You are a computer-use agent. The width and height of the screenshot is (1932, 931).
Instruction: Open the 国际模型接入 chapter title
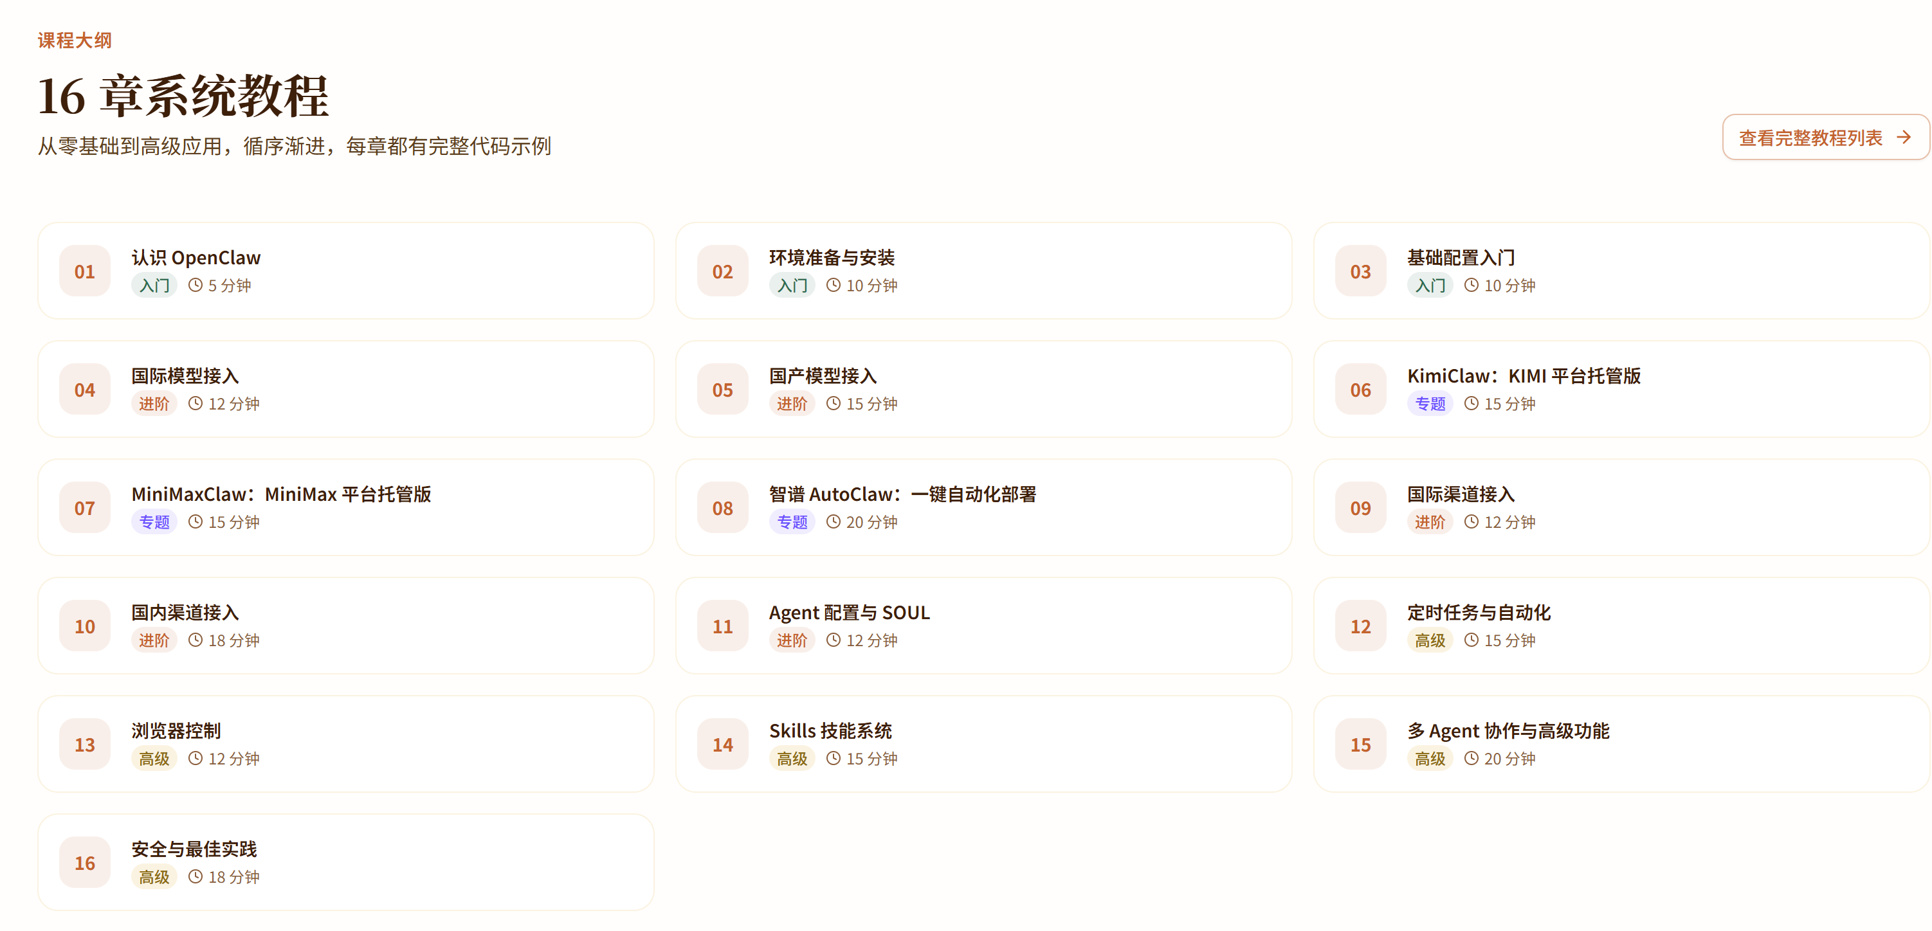pos(185,375)
